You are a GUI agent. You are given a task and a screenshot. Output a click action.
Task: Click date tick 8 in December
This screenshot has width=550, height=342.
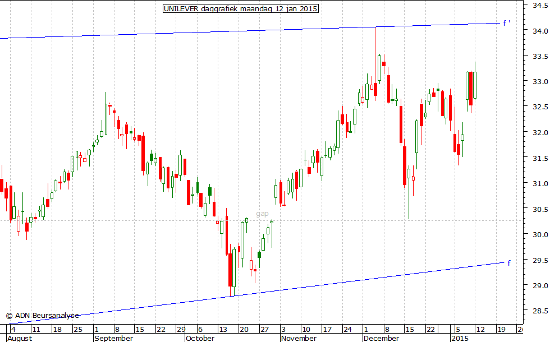(387, 330)
